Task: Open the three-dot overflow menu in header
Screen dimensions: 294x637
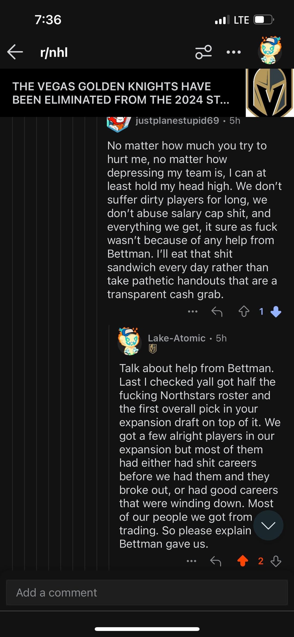Action: pos(234,52)
